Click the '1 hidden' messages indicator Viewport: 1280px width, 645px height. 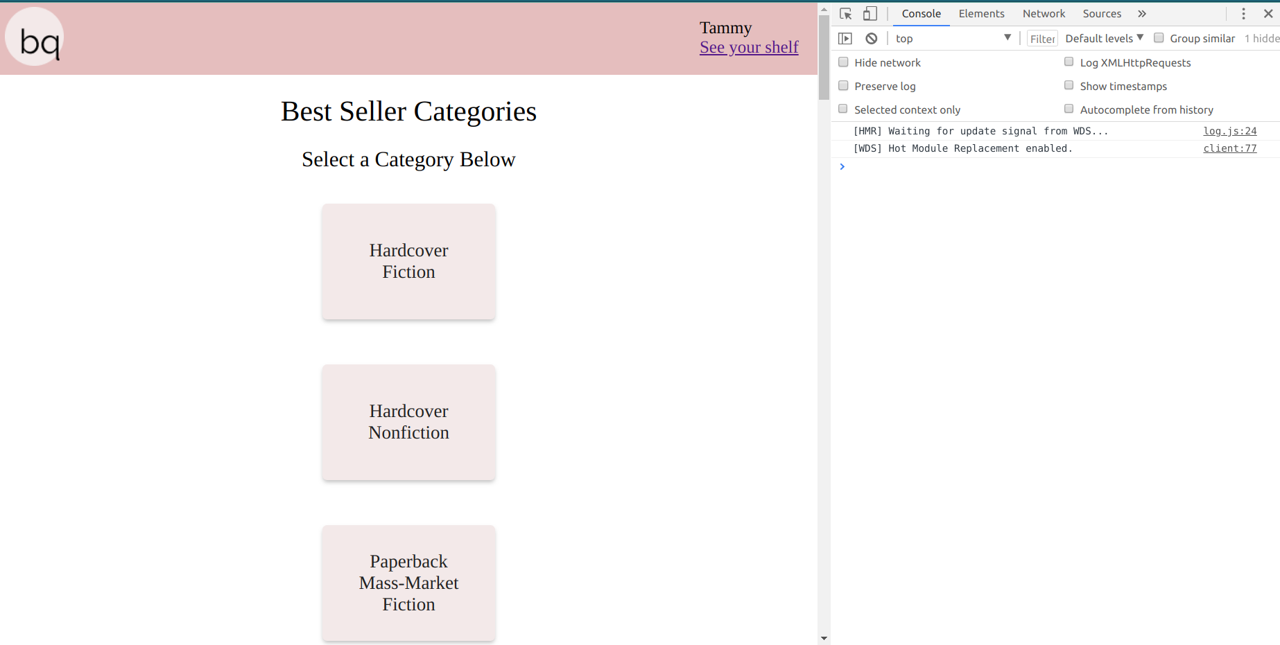tap(1262, 39)
